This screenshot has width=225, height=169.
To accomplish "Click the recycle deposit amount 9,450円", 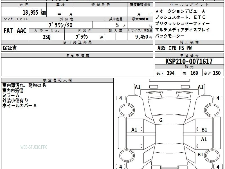I will click(x=144, y=37).
